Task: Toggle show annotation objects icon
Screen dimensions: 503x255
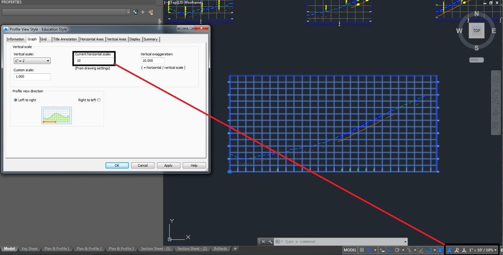Action: click(x=450, y=250)
